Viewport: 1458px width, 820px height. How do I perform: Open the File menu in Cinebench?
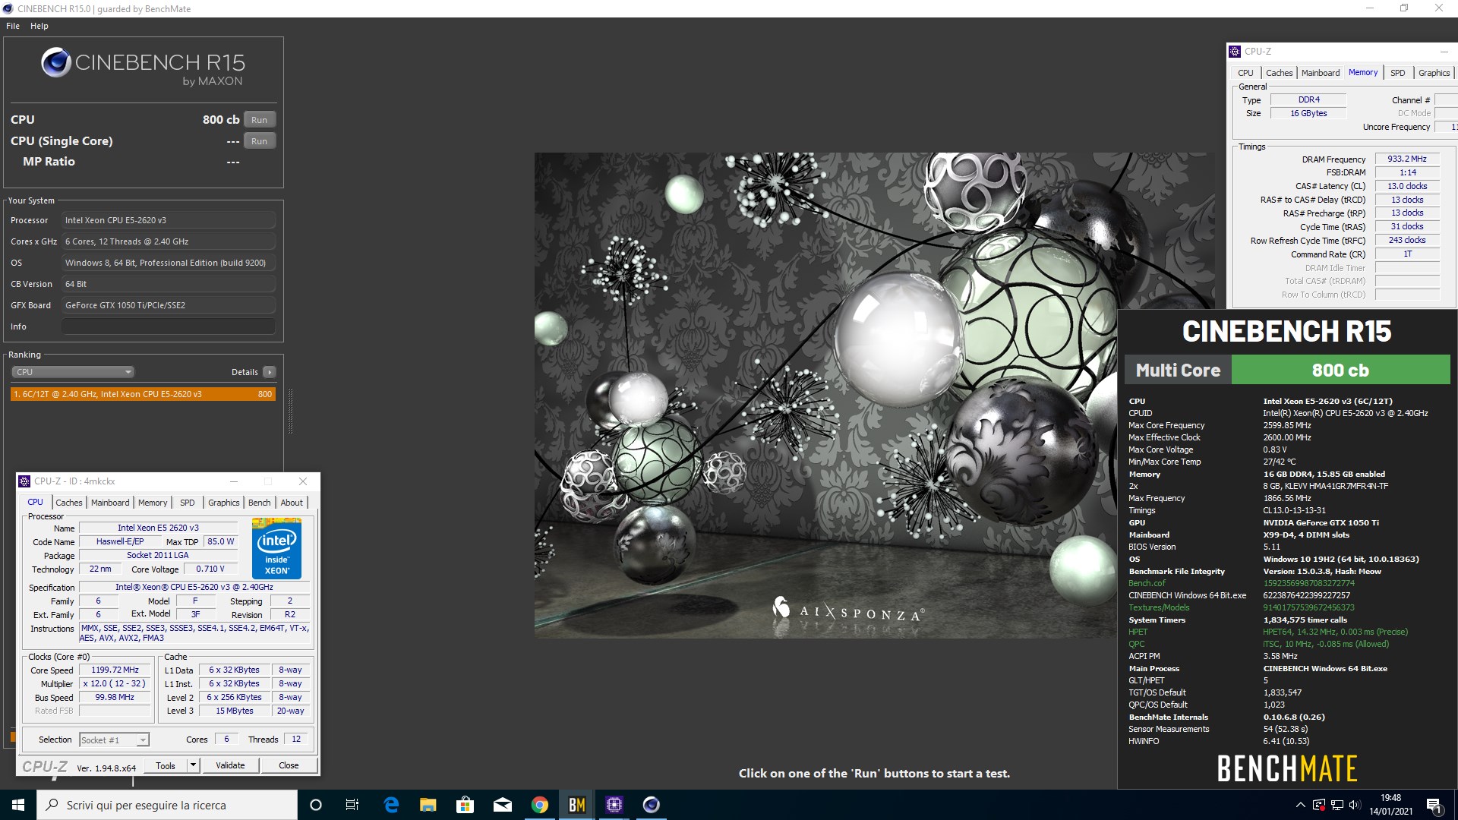coord(13,26)
